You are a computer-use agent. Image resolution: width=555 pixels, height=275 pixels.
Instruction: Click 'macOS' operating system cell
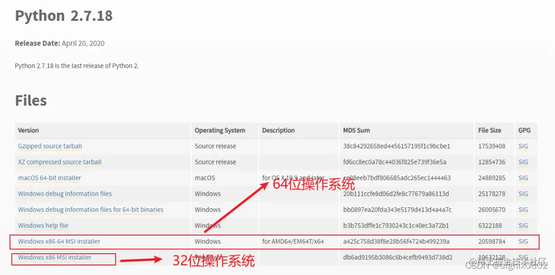204,178
